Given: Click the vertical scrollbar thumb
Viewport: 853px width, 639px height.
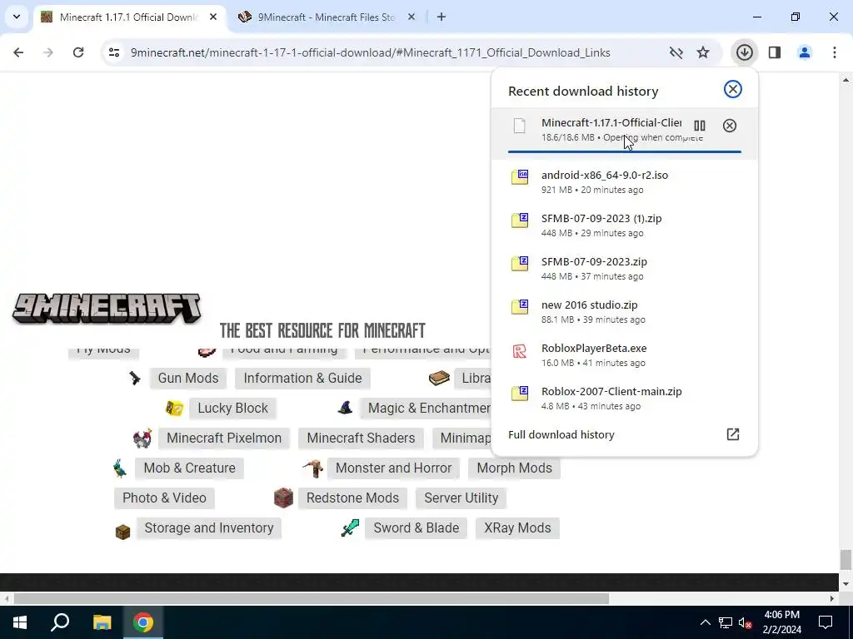Looking at the screenshot, I should click(846, 559).
